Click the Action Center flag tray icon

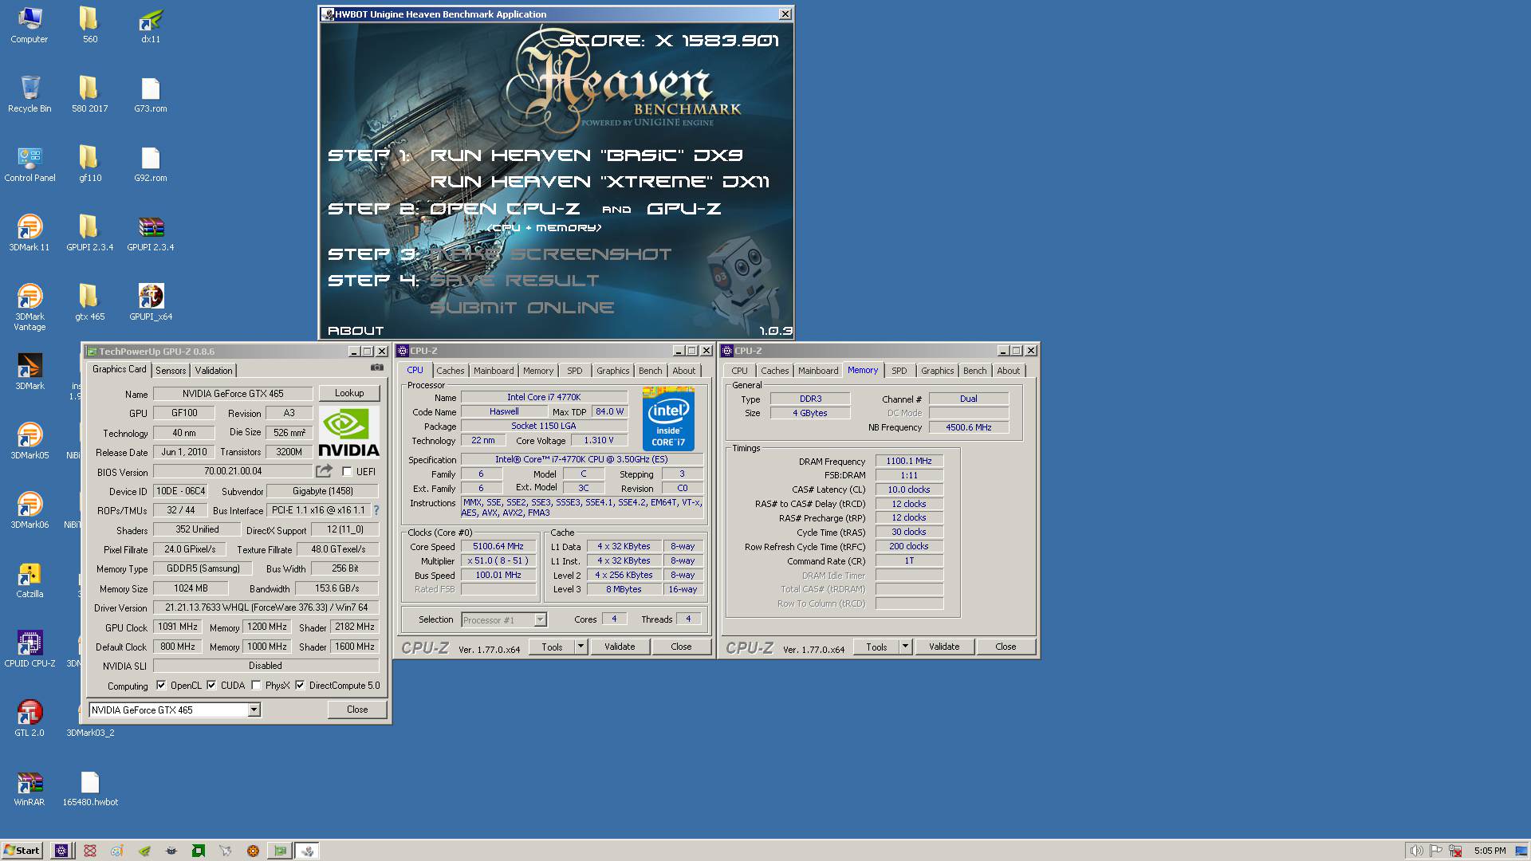tap(1435, 851)
